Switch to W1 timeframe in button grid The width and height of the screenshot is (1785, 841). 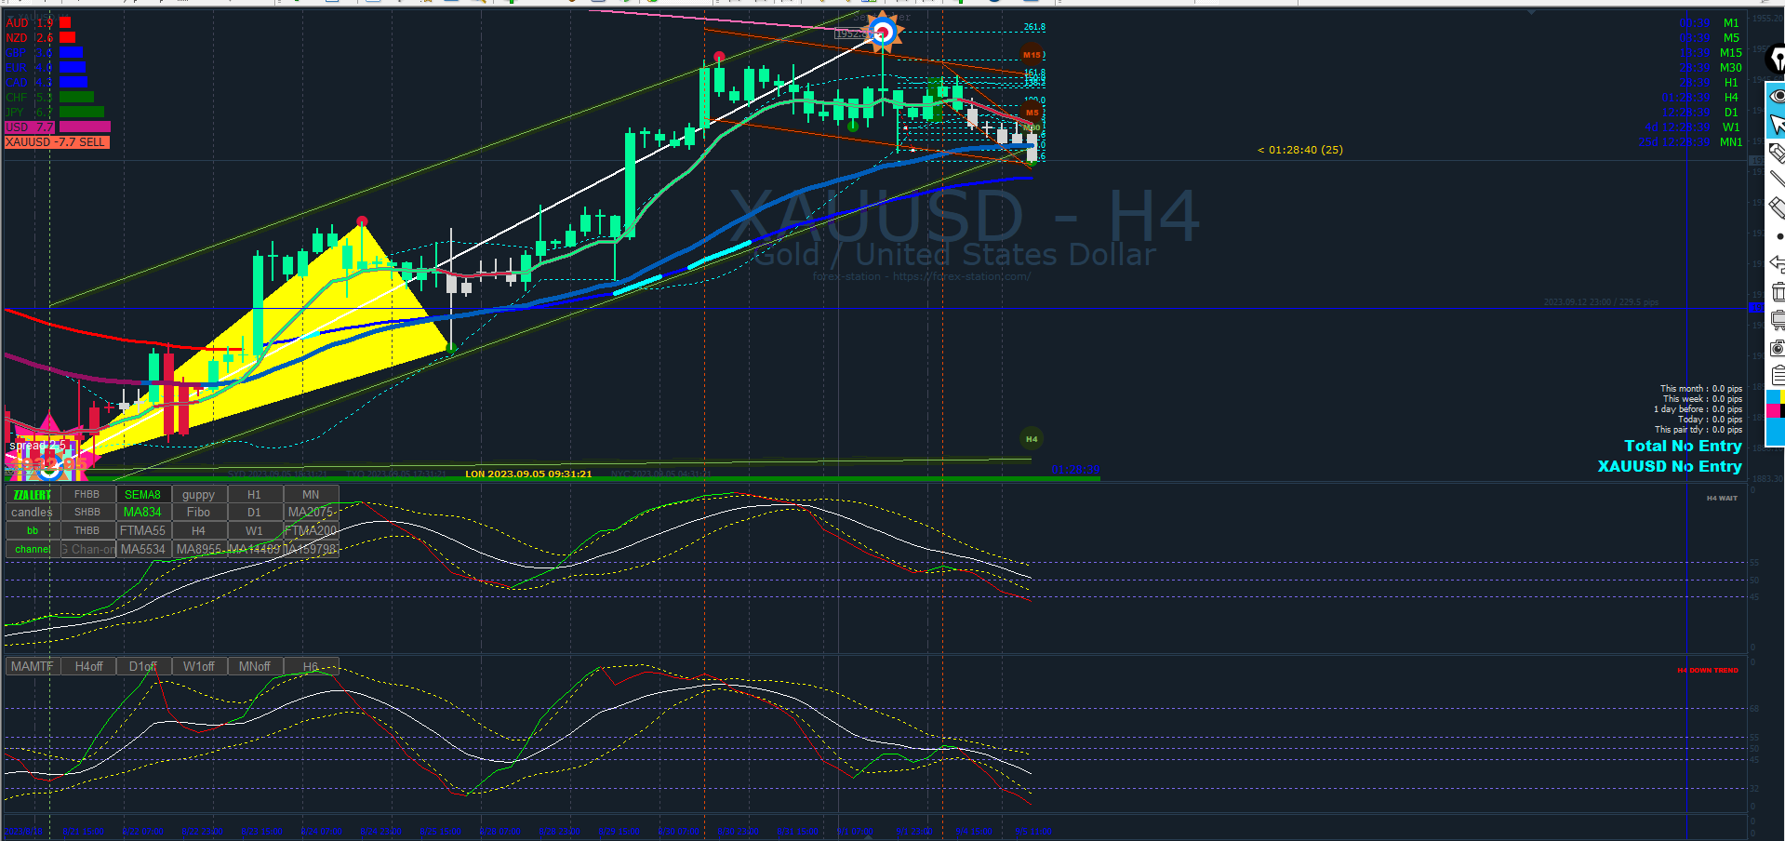pyautogui.click(x=255, y=530)
